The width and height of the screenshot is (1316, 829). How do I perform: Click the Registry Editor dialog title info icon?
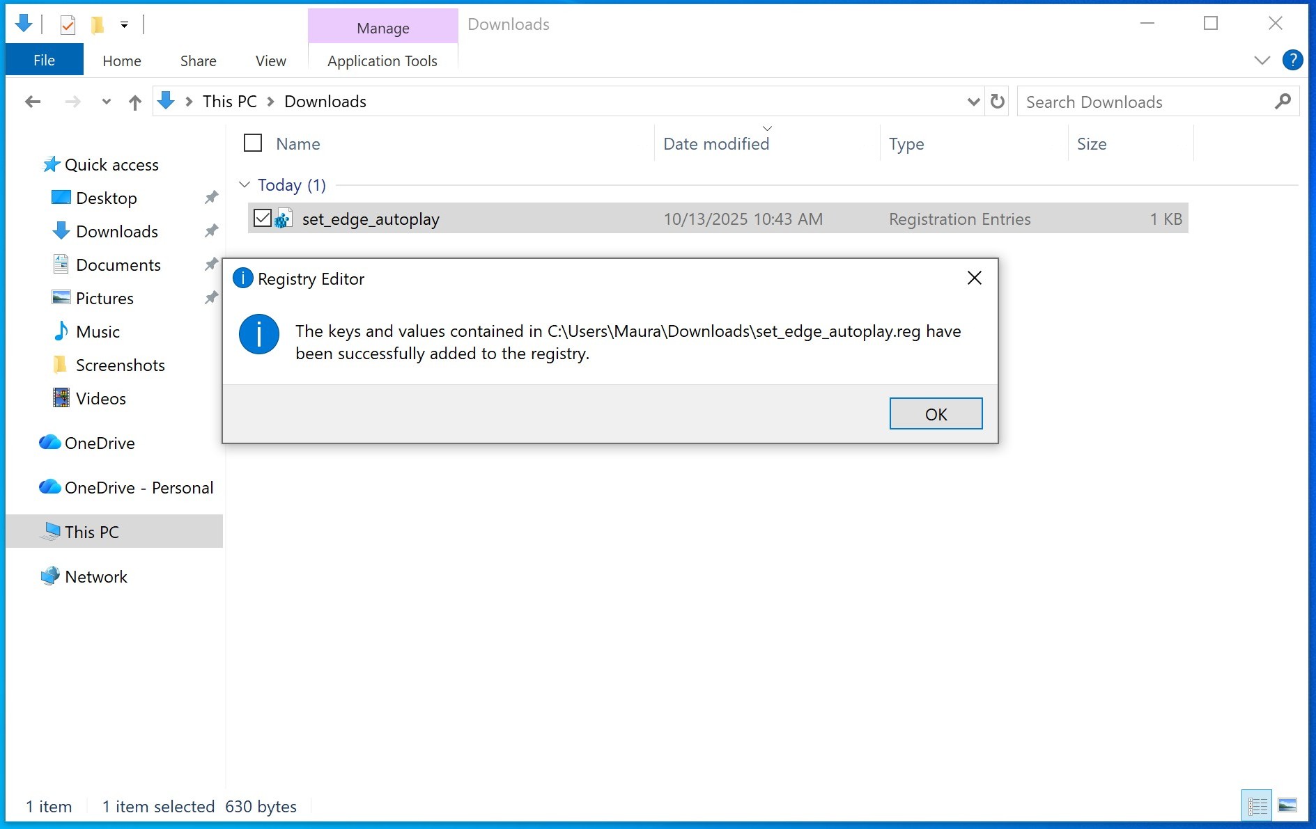click(242, 278)
